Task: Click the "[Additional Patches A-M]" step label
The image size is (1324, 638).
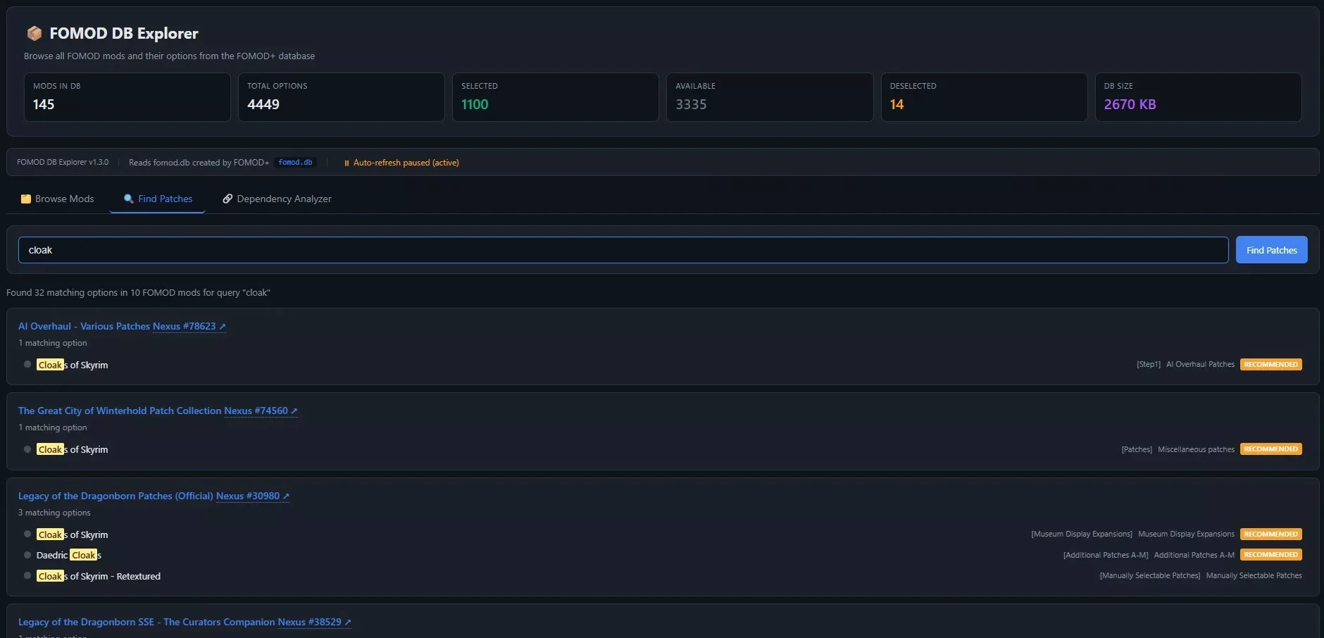Action: (x=1106, y=555)
